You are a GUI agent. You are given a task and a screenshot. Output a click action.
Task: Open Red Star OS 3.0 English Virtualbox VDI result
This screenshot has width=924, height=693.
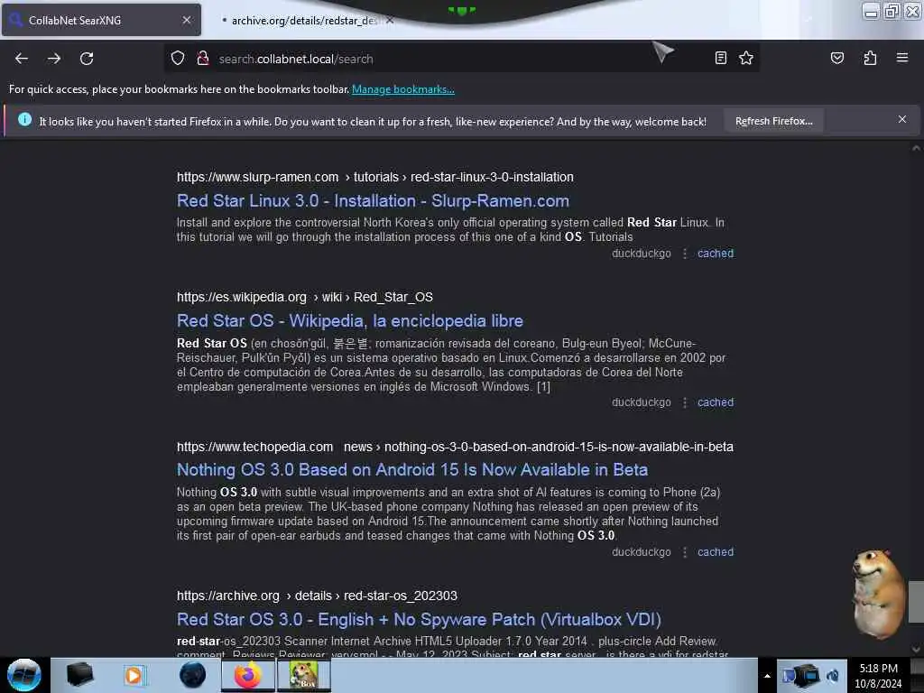(x=419, y=619)
